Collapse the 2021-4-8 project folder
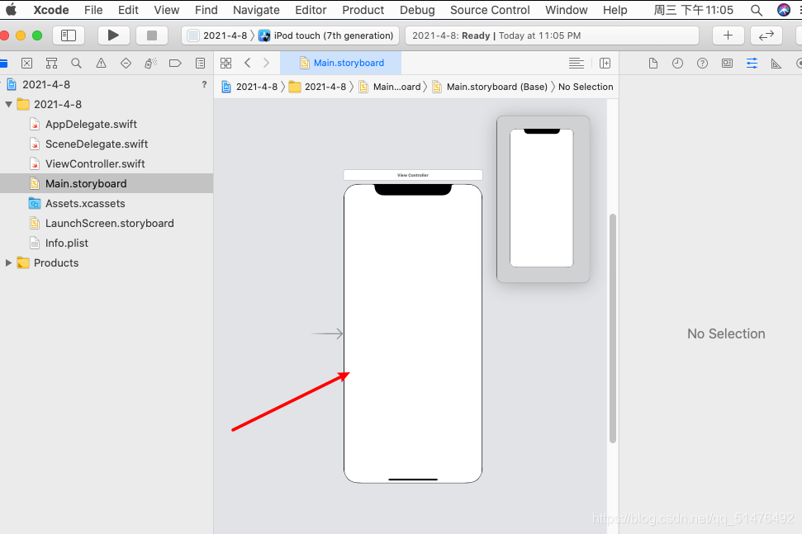This screenshot has height=534, width=802. [8, 104]
